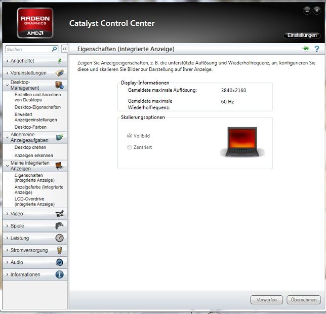The height and width of the screenshot is (314, 326).
Task: Click the Video camcorder icon
Action: 60,214
